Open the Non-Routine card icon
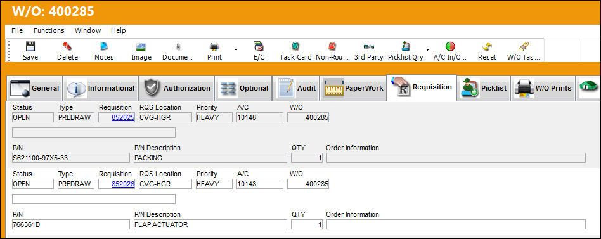Image resolution: width=601 pixels, height=239 pixels. [x=332, y=47]
